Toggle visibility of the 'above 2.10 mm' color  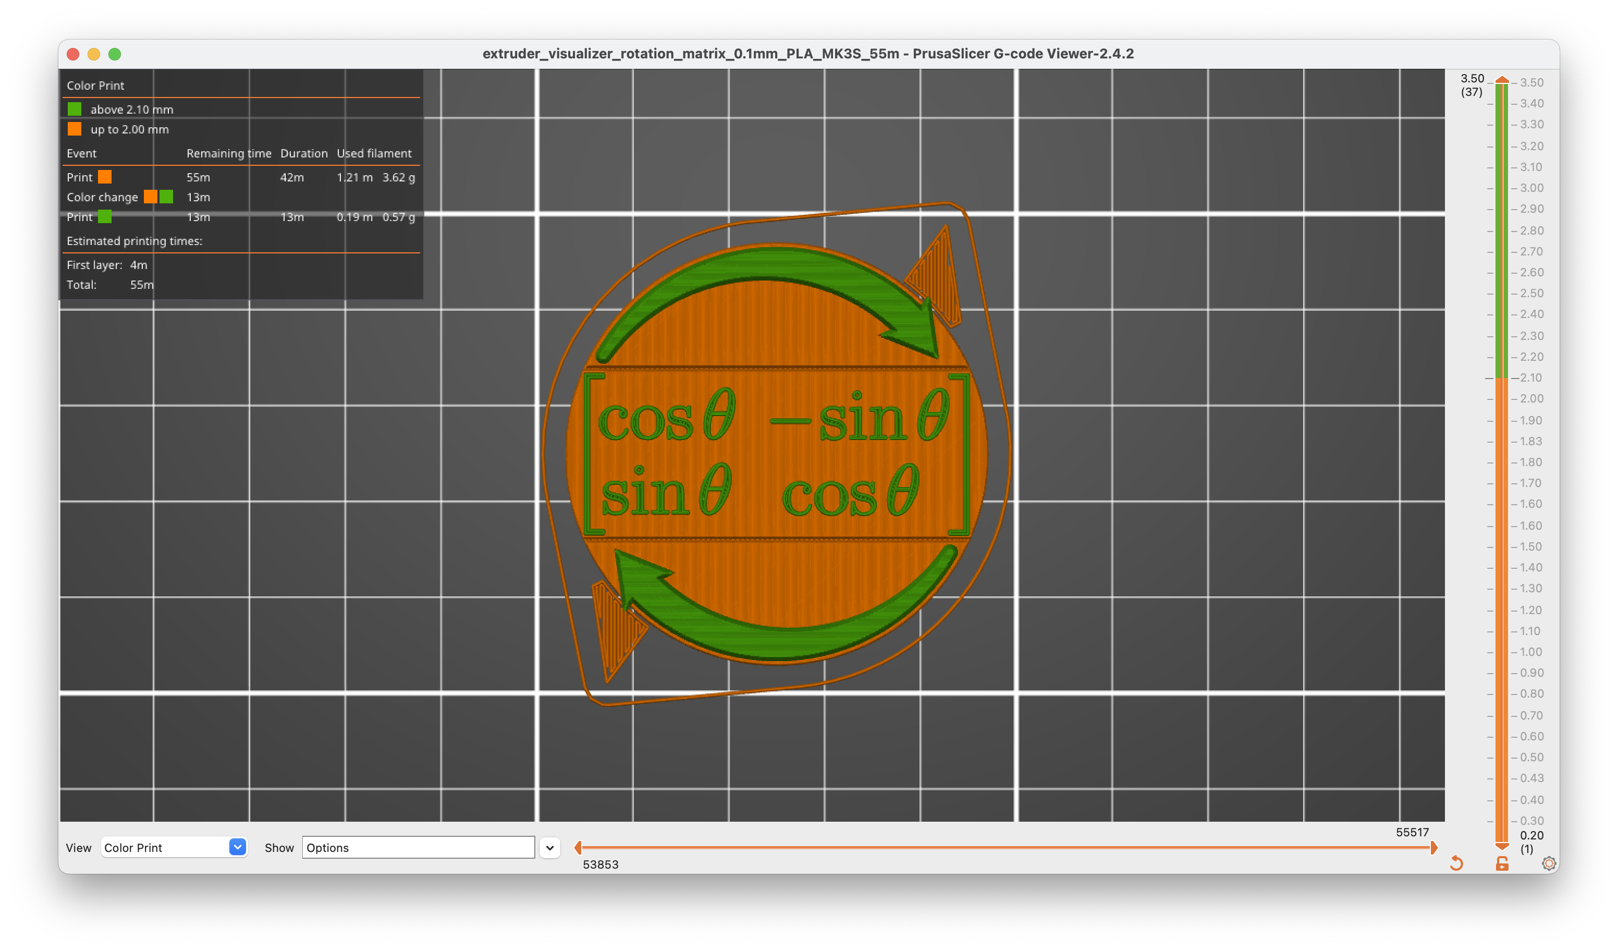[x=74, y=109]
